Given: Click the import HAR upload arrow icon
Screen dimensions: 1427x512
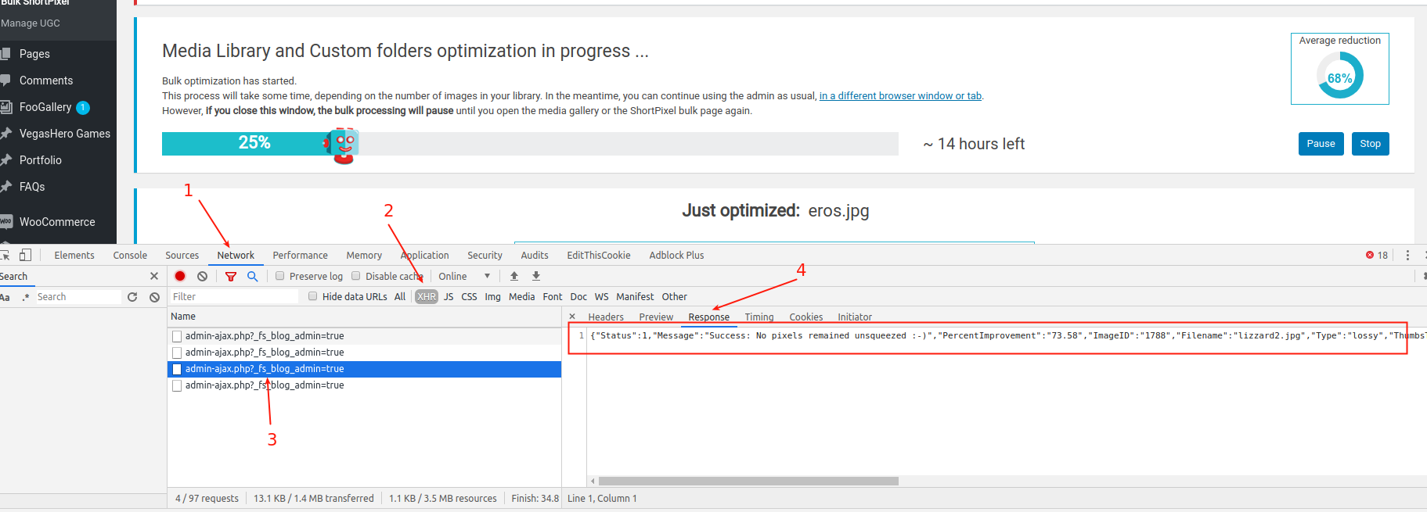Looking at the screenshot, I should pyautogui.click(x=514, y=276).
